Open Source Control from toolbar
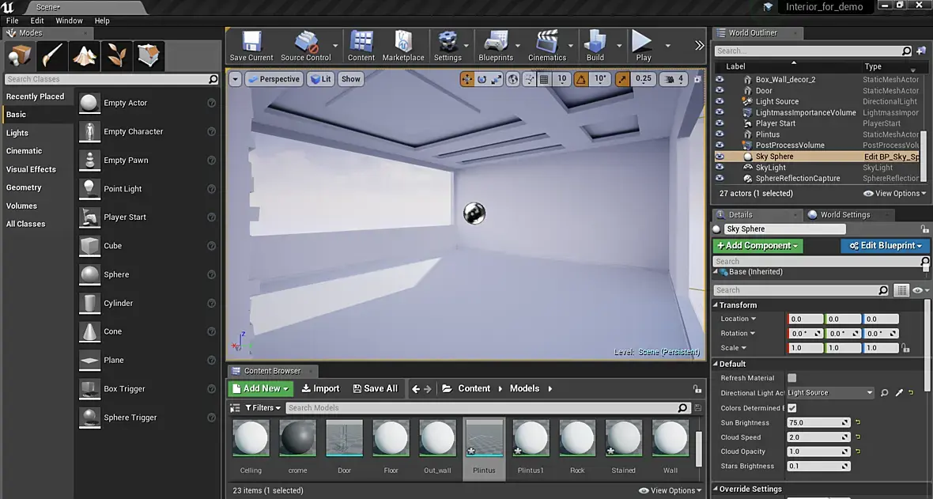The height and width of the screenshot is (499, 933). 306,47
